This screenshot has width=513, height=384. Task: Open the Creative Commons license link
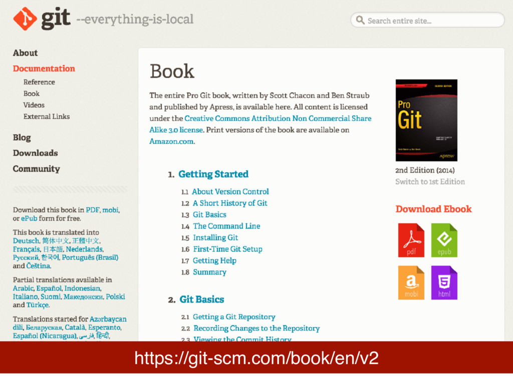tap(261, 124)
